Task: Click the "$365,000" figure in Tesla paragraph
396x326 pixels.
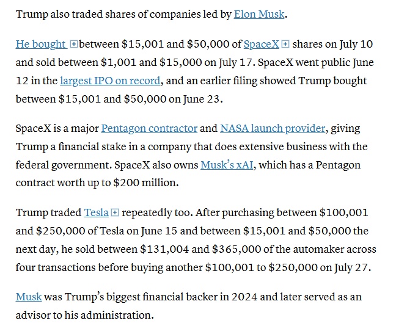Action: point(236,249)
